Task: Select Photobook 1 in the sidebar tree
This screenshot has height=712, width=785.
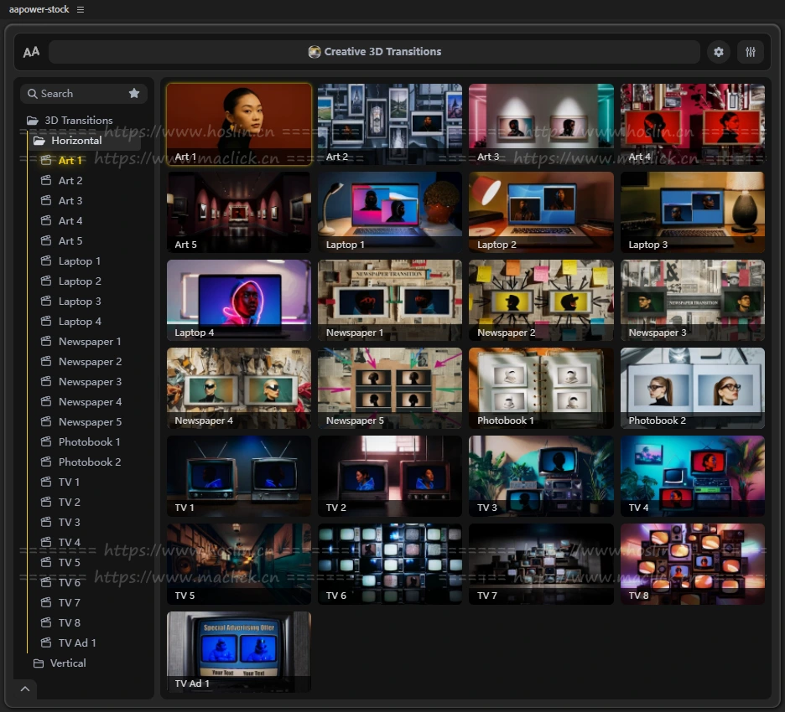Action: click(89, 442)
